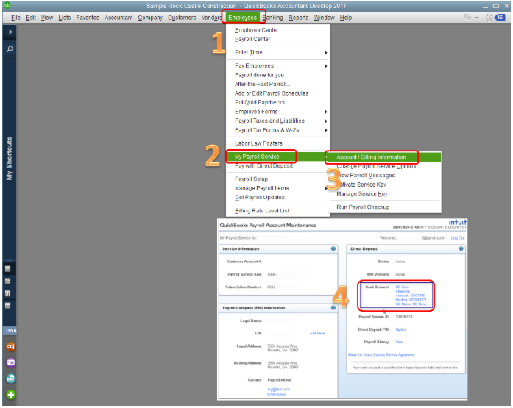Image resolution: width=513 pixels, height=408 pixels.
Task: Select Labor Law Posters
Action: (258, 143)
